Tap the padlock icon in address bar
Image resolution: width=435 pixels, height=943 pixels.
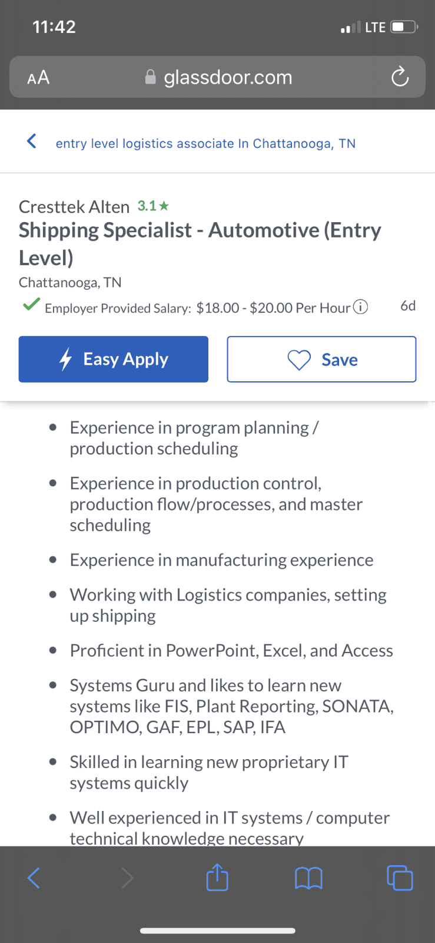151,77
